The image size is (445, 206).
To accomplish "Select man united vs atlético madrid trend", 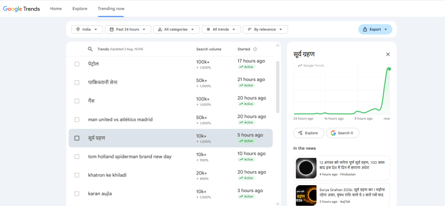I will tap(120, 120).
